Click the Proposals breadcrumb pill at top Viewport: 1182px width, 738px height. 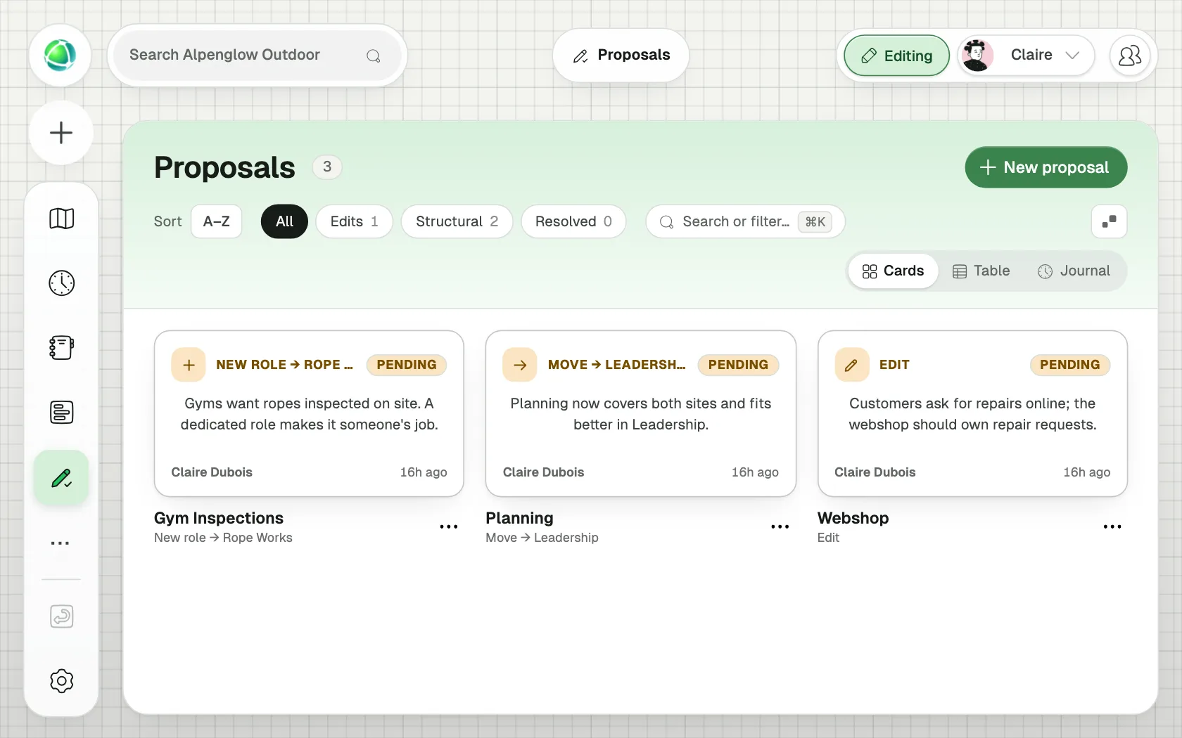621,56
